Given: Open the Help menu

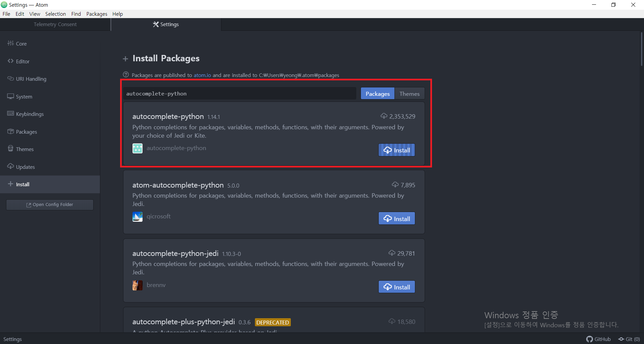Looking at the screenshot, I should click(x=117, y=14).
